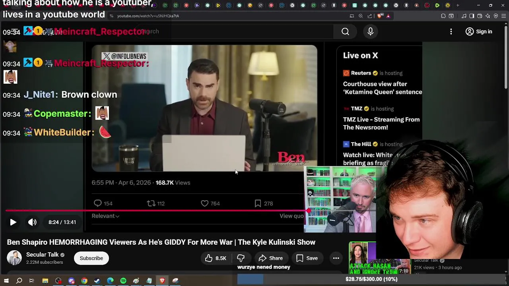Mute the video with the speaker icon
The image size is (509, 286).
[32, 222]
